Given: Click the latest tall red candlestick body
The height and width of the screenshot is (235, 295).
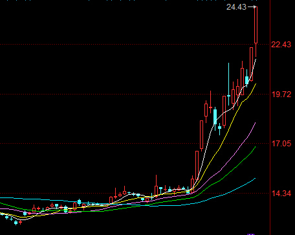Looking at the screenshot, I should point(256,25).
